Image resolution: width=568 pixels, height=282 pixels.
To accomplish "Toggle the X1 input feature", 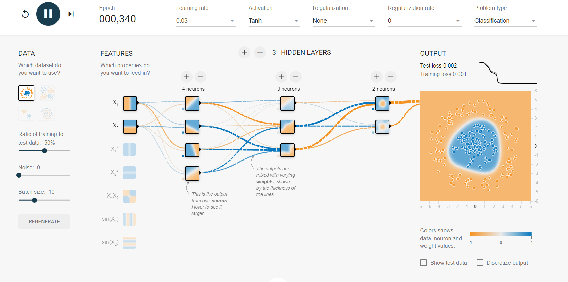I will click(130, 104).
